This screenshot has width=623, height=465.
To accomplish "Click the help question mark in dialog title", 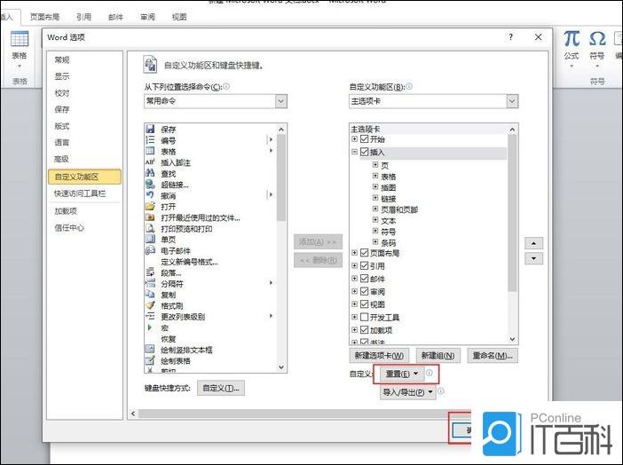I will pos(510,37).
